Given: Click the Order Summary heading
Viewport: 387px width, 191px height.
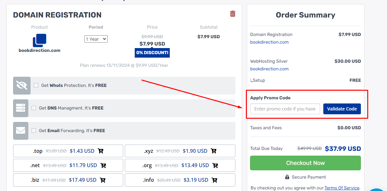Looking at the screenshot, I should coord(305,15).
